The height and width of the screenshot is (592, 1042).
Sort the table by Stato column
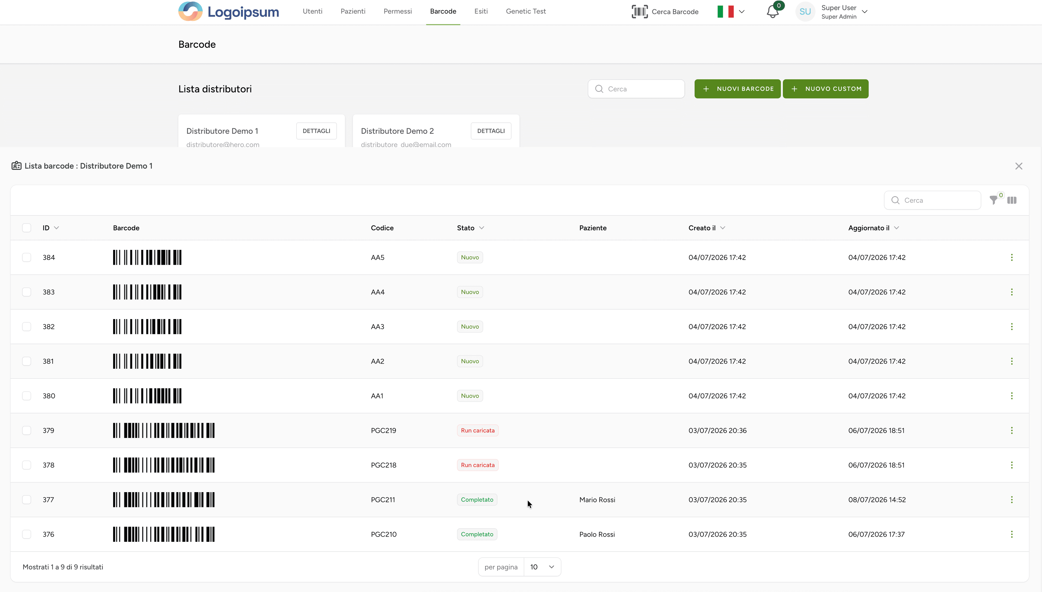[x=470, y=228]
